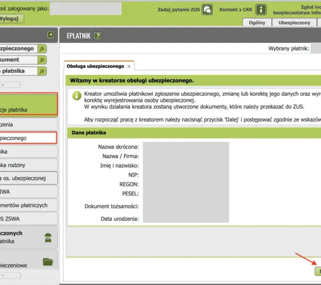The height and width of the screenshot is (285, 321).
Task: Select the 'pieczonego' sidebar menu item
Action: tap(28, 138)
